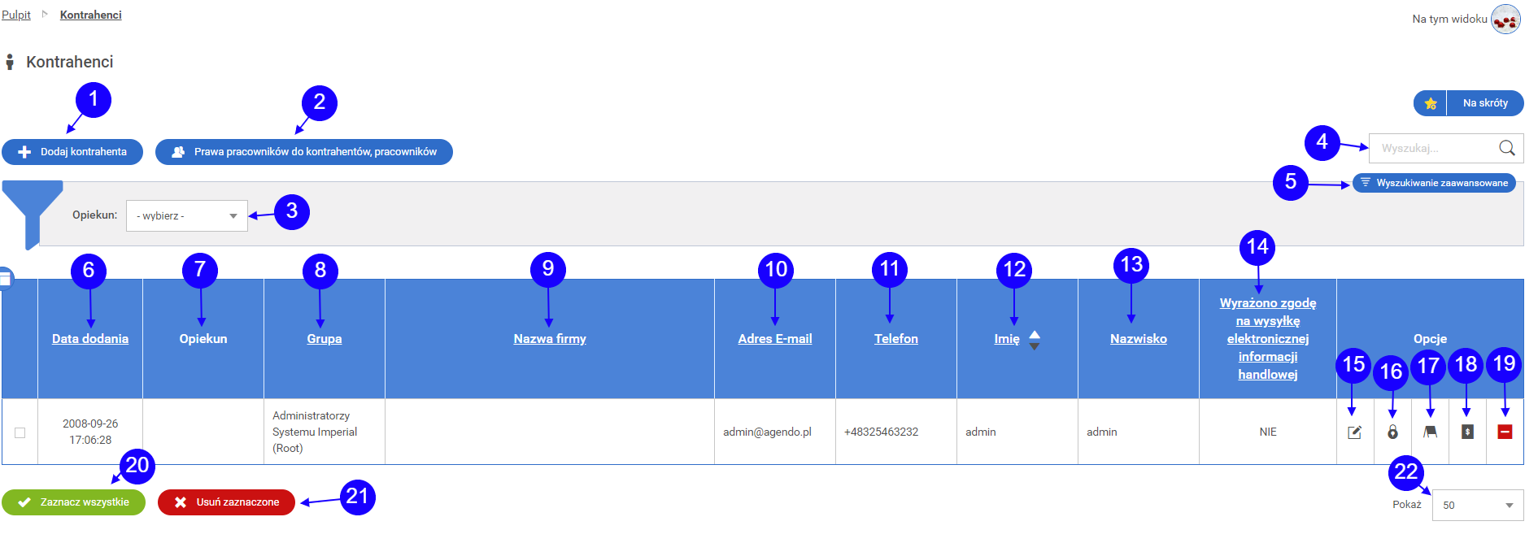This screenshot has height=543, width=1538.
Task: Sort the table by Data dodania
Action: (90, 339)
